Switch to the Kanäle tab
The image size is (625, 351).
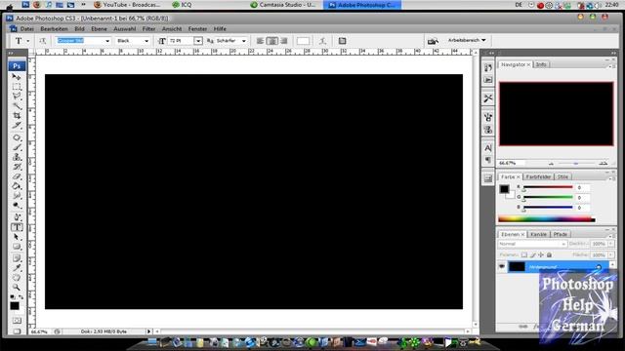pyautogui.click(x=538, y=234)
